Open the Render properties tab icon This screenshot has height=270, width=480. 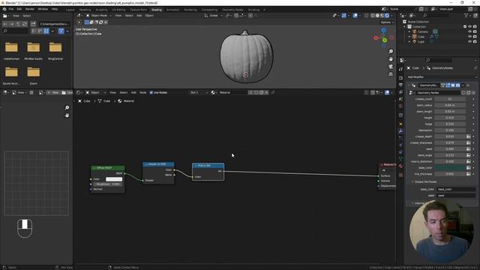400,78
